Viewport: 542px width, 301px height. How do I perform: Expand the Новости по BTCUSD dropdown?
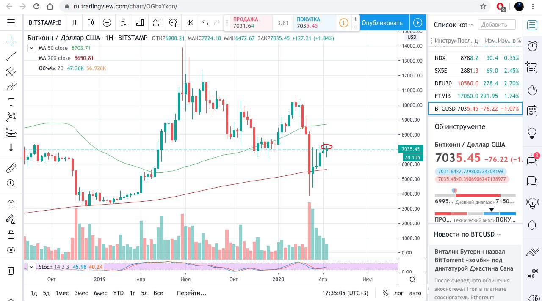[467, 234]
